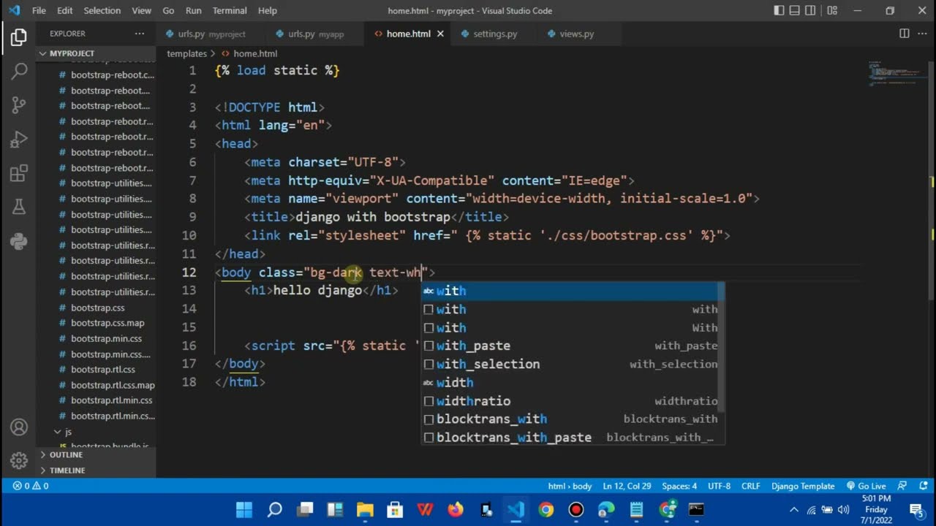Change encoding UTF-8
Screen dimensions: 936x526
(x=719, y=486)
